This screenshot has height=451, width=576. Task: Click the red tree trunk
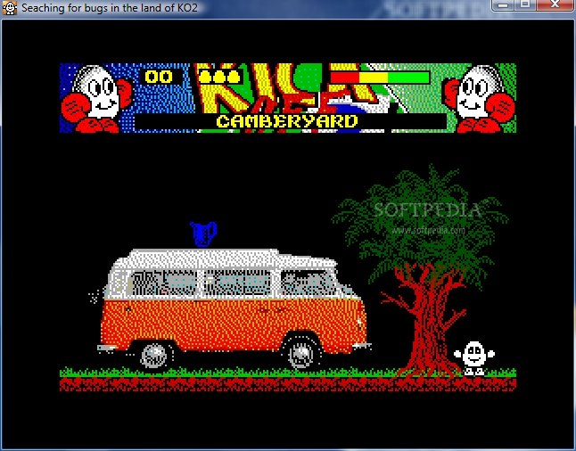click(428, 324)
